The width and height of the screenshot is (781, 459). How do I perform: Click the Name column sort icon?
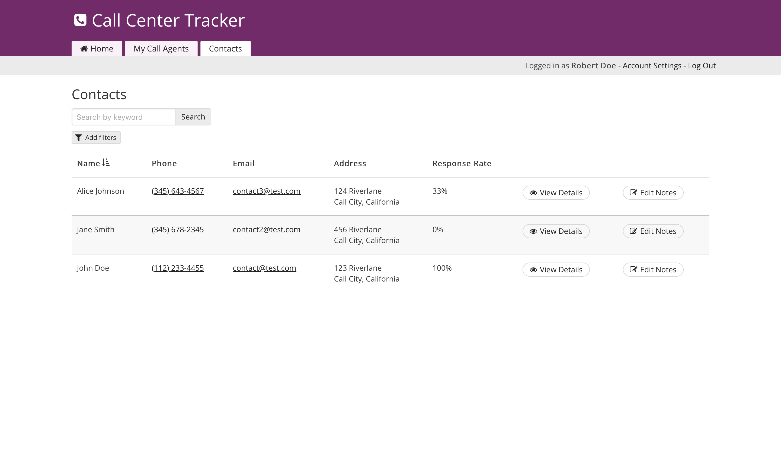[106, 163]
